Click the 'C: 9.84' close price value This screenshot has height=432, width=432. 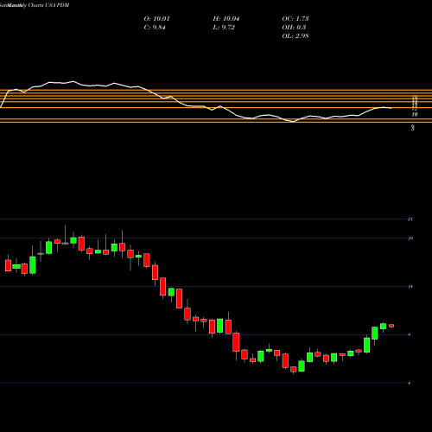coord(155,28)
